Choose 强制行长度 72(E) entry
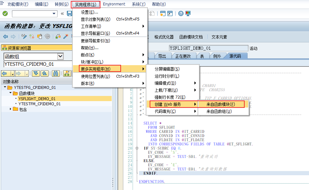 pyautogui.click(x=173, y=97)
